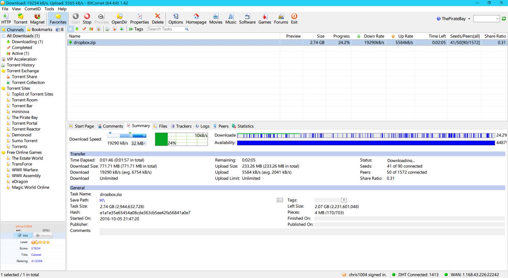Click the Save Path browse folder icon
Viewport: 508px width, 278px height.
pyautogui.click(x=279, y=201)
